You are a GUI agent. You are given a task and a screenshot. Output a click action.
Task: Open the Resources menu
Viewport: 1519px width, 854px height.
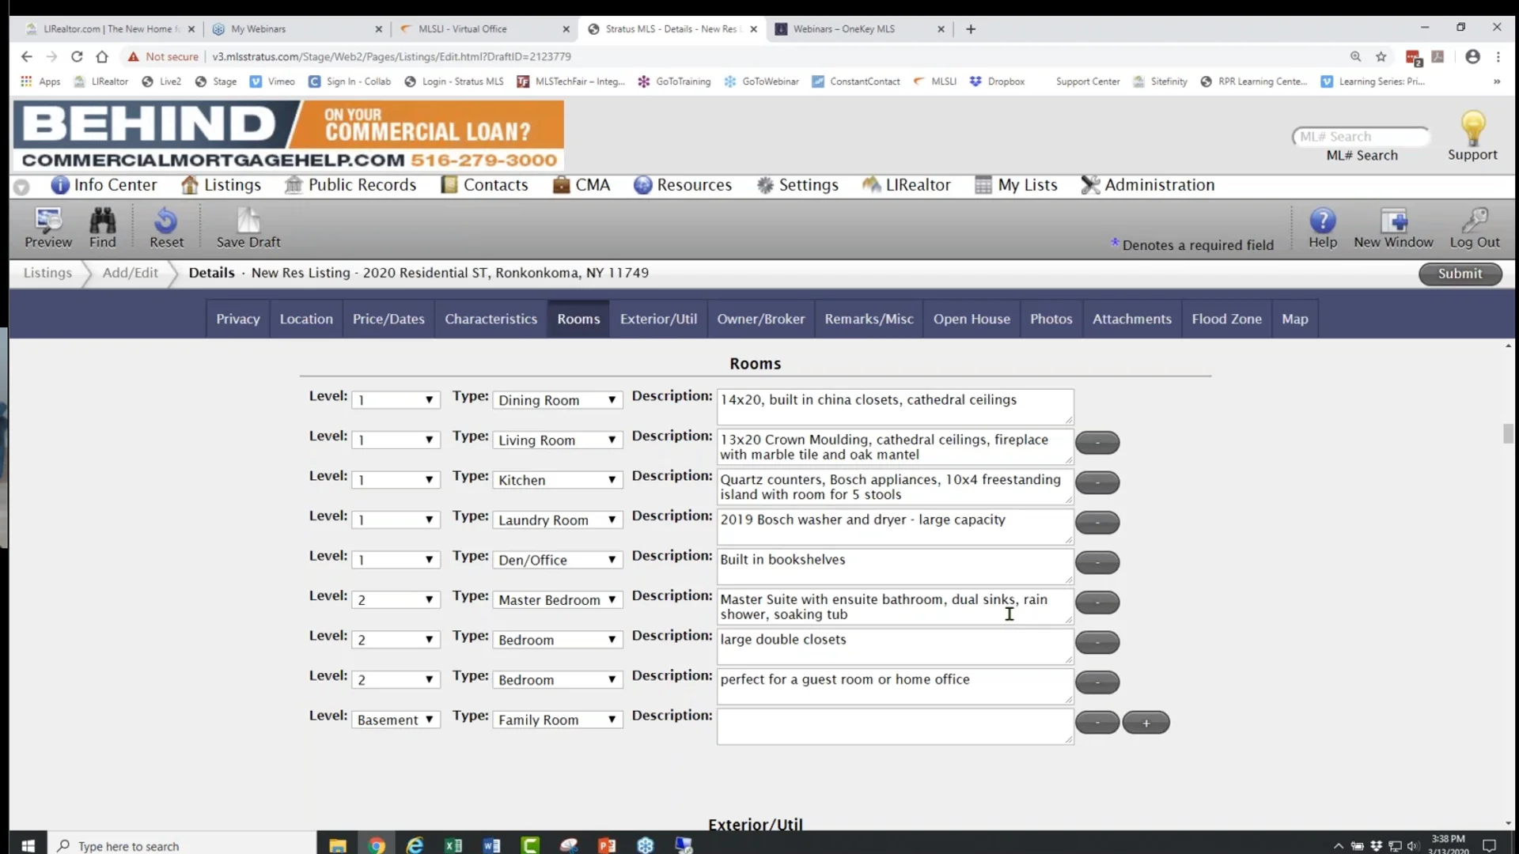pos(683,185)
